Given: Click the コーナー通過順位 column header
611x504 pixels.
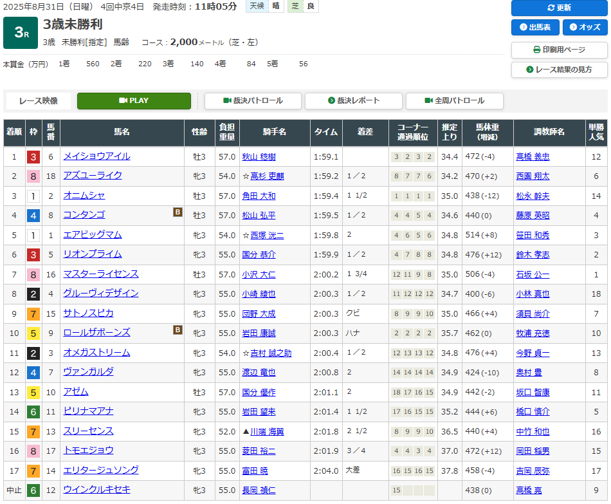Looking at the screenshot, I should 413,132.
